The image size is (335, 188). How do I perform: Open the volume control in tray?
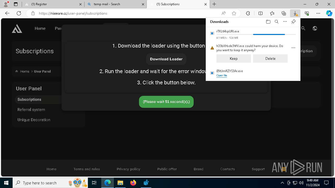tap(301, 183)
